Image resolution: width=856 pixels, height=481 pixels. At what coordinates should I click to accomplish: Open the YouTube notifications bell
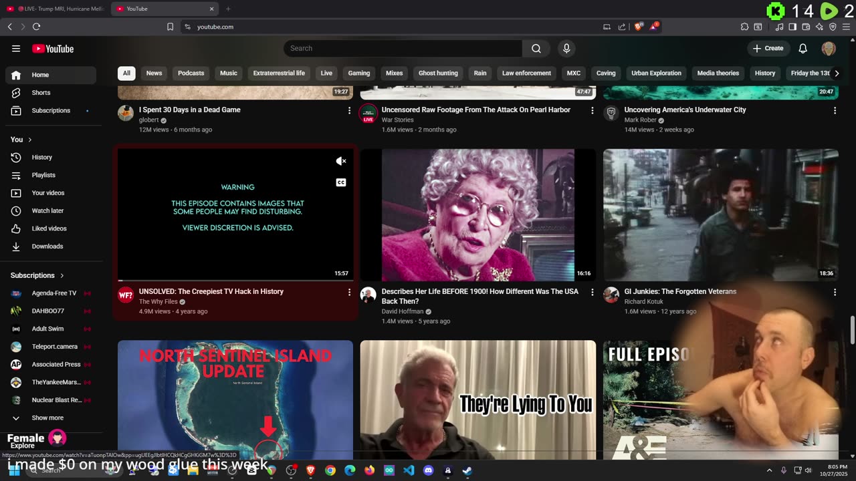pyautogui.click(x=803, y=48)
